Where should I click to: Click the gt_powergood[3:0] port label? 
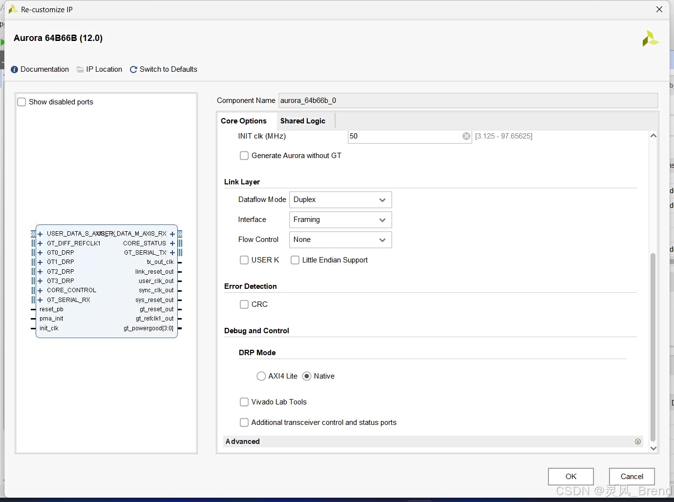click(148, 328)
